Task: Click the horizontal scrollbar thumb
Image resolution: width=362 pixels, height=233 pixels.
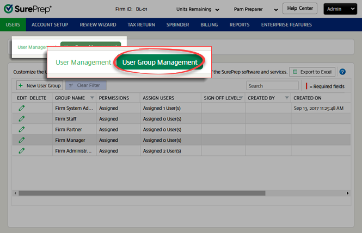Action: coord(142,193)
